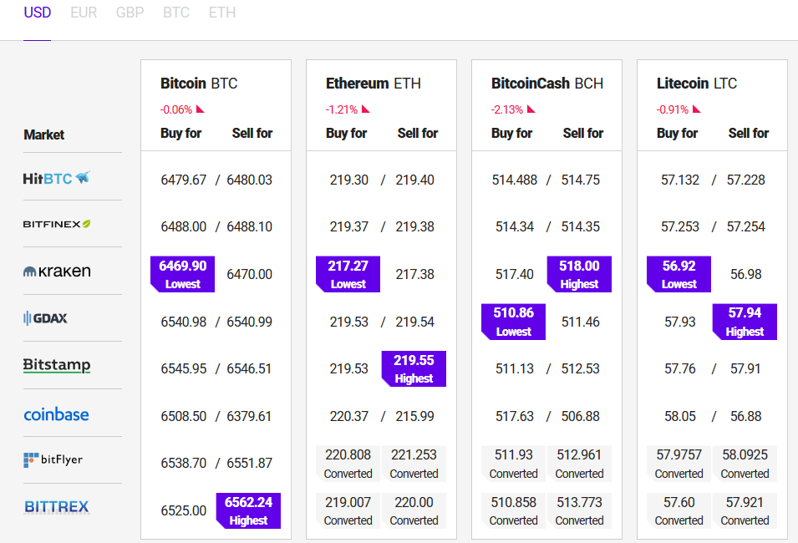Select GDAX's lowest BitcoinCash price 510.86
The image size is (798, 543).
pos(514,322)
